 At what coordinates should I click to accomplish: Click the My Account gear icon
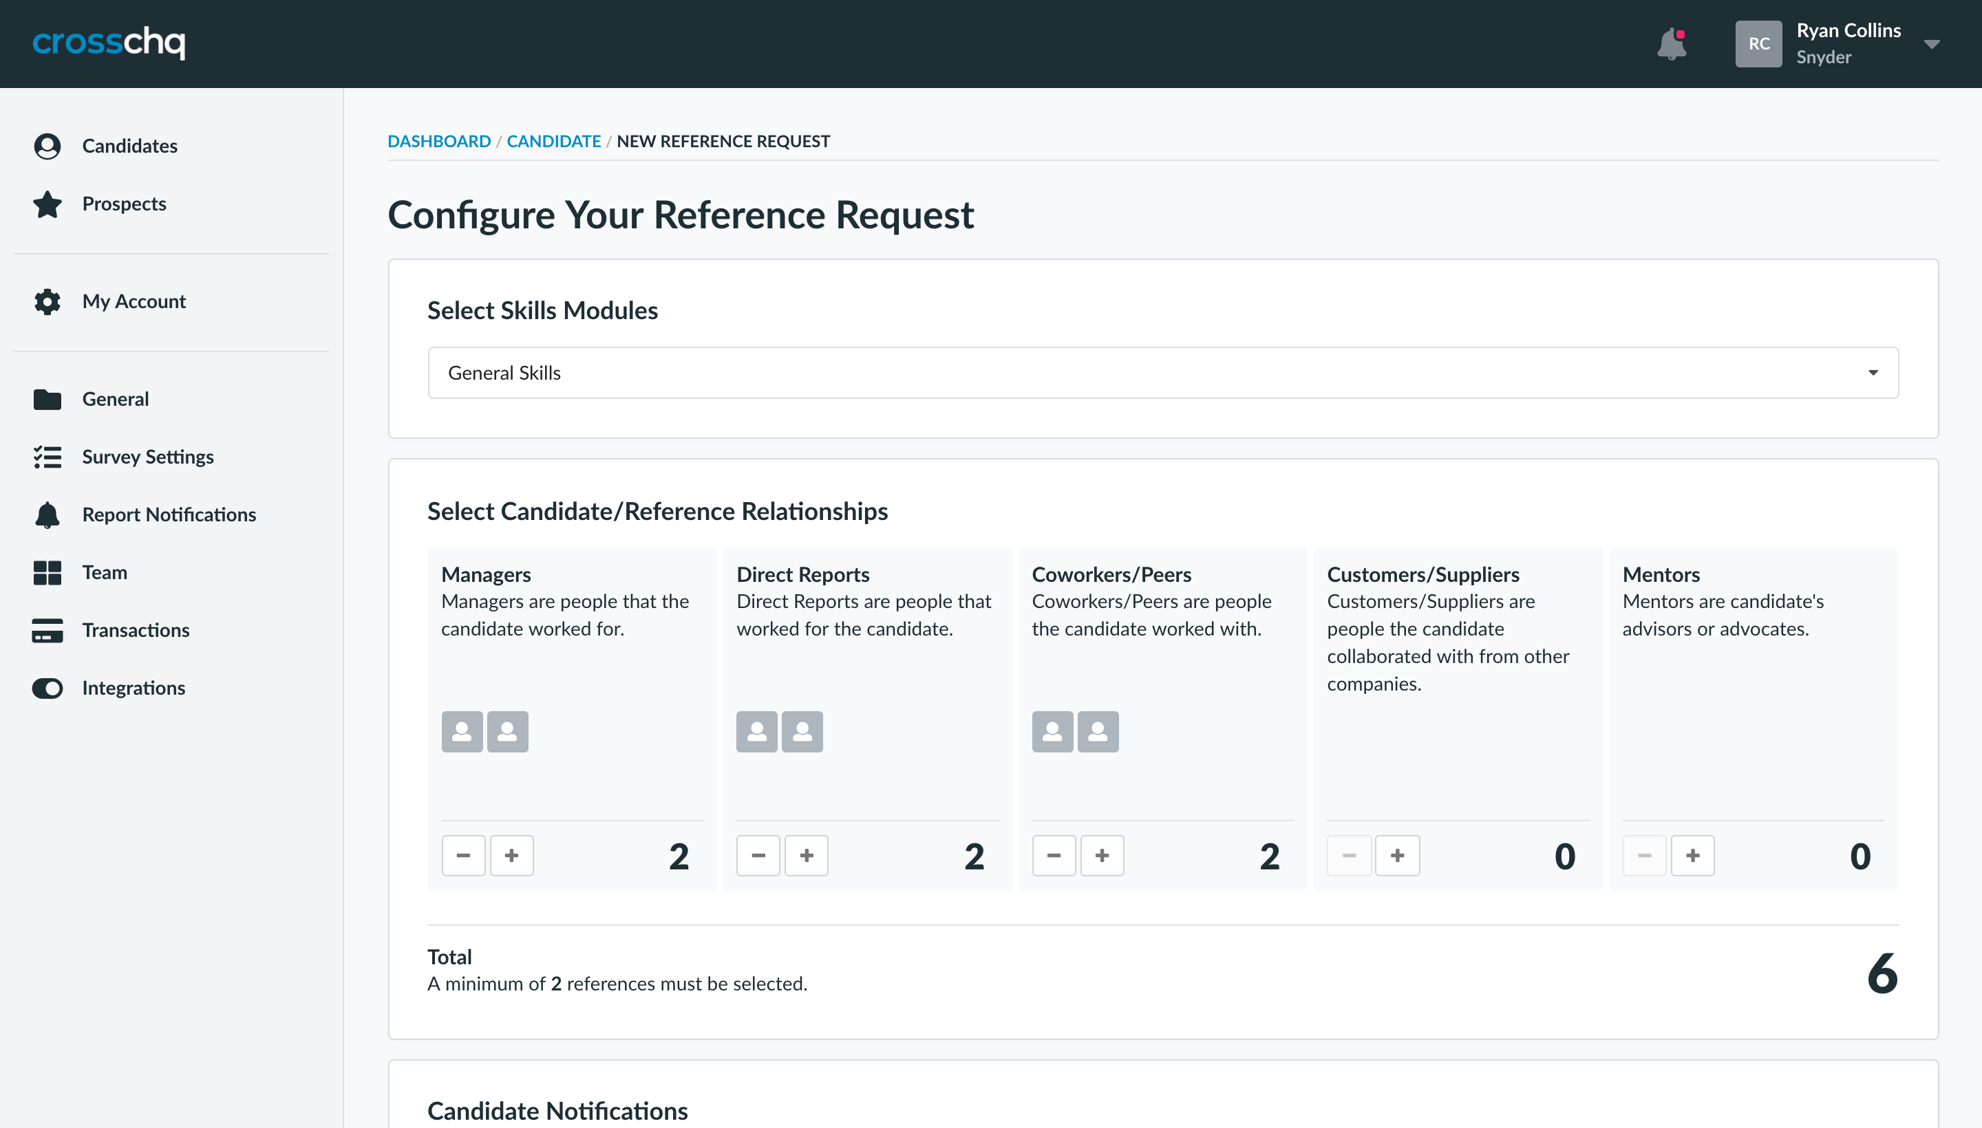[47, 301]
